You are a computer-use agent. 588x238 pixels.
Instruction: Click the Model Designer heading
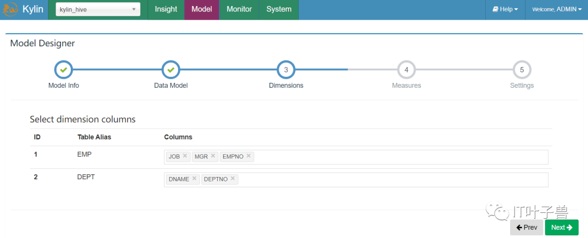point(42,44)
